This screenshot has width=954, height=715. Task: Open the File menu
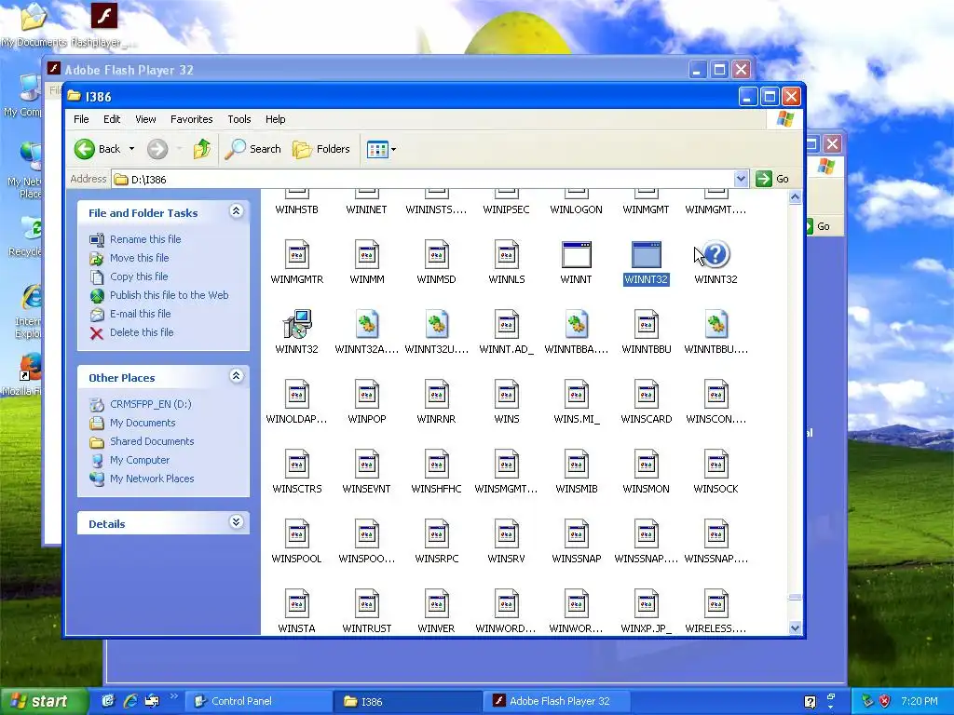(81, 119)
